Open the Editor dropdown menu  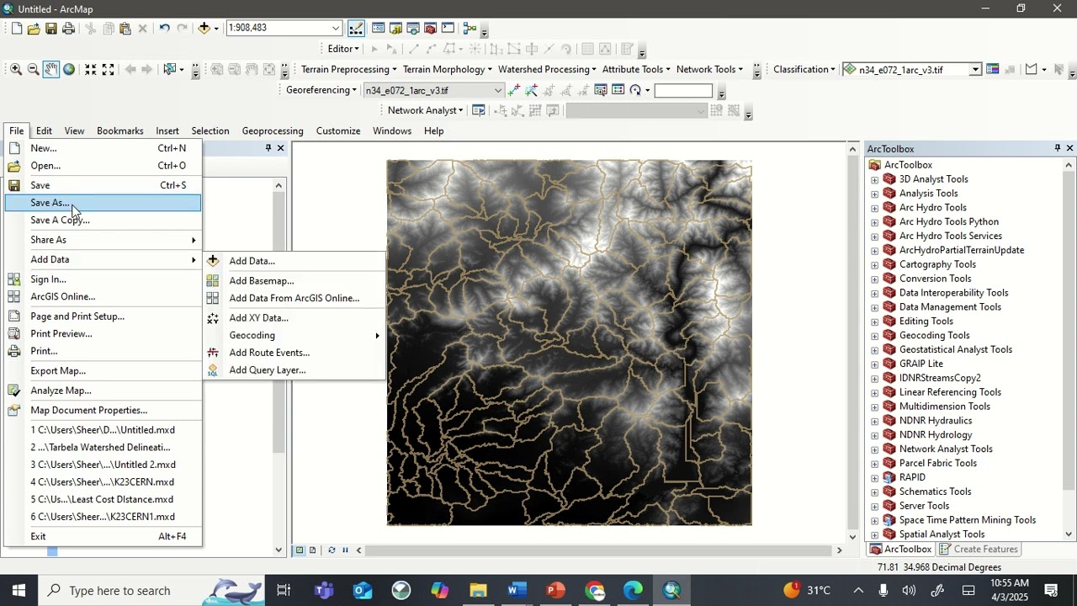pos(343,49)
